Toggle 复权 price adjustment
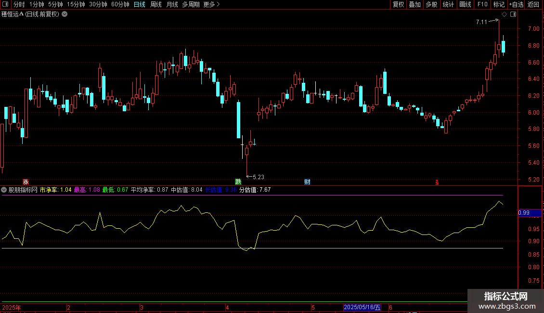 click(x=398, y=4)
